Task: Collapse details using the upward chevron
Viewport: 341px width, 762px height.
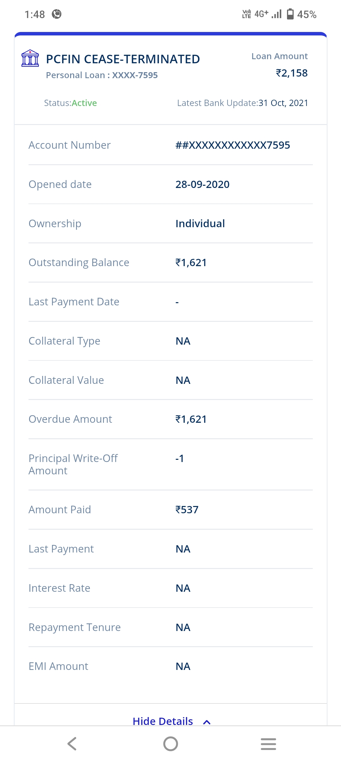Action: tap(207, 722)
